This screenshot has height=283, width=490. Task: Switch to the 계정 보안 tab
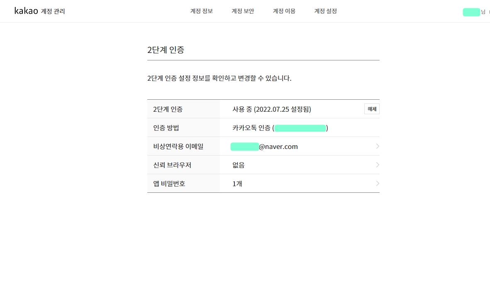click(x=243, y=11)
